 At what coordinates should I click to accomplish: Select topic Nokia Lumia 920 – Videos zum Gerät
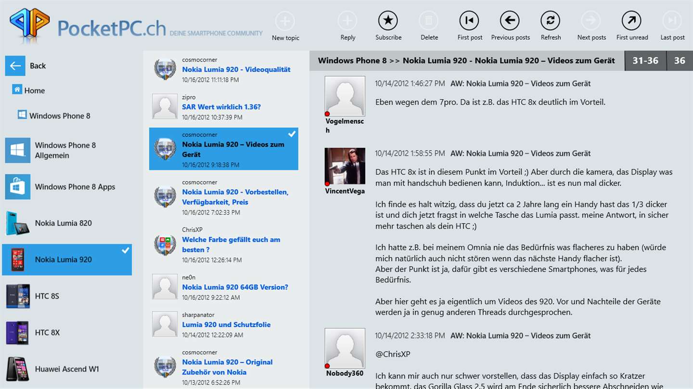click(x=224, y=149)
